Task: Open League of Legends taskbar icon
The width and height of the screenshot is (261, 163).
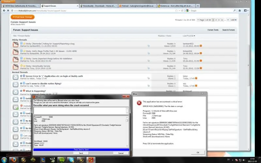Action: (x=43, y=160)
